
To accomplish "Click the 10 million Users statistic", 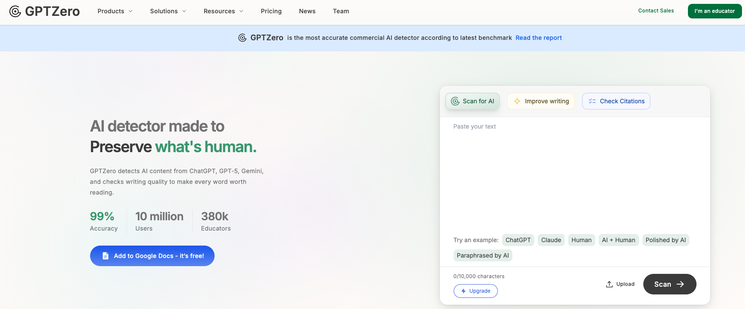I will point(159,221).
